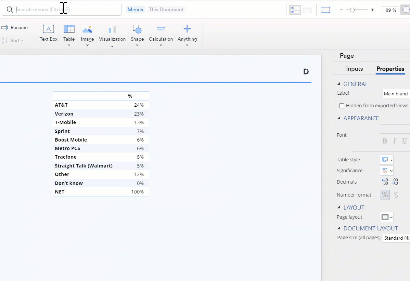
Task: Check 'Hidden from exported views'
Action: [x=342, y=106]
